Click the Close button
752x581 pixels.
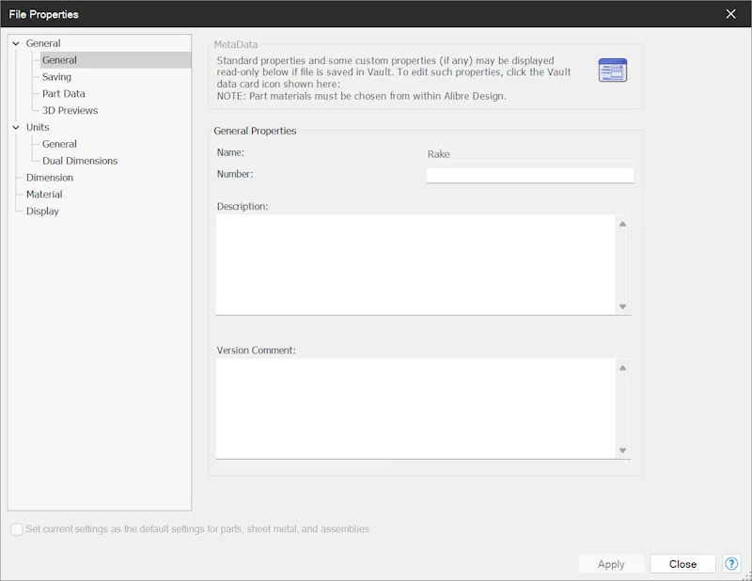click(x=682, y=564)
